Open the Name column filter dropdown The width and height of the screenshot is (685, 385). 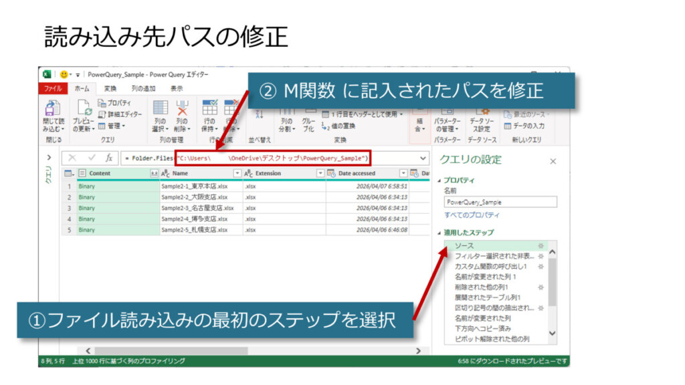(237, 173)
